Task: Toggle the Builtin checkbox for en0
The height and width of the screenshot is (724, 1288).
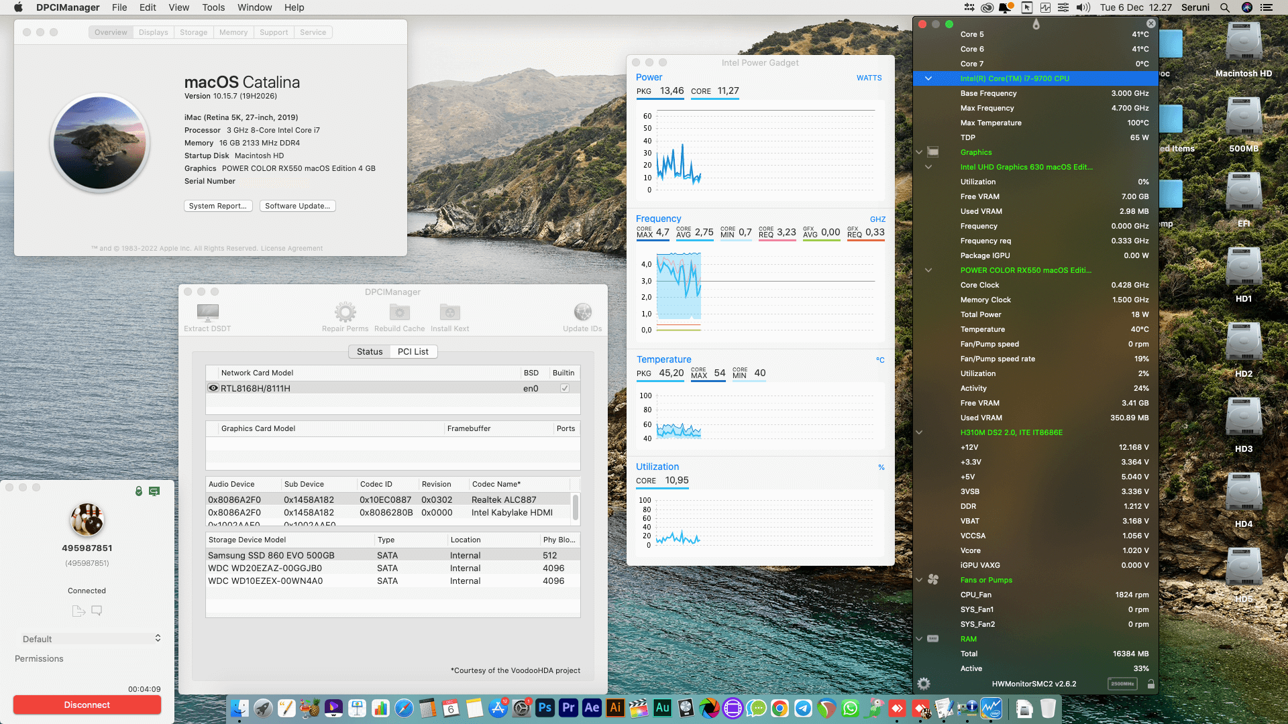Action: pyautogui.click(x=565, y=388)
